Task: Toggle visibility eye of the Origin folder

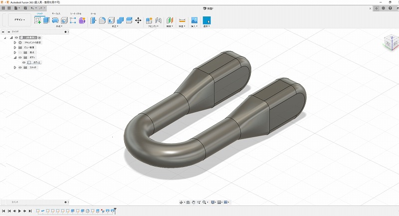Action: 20,52
